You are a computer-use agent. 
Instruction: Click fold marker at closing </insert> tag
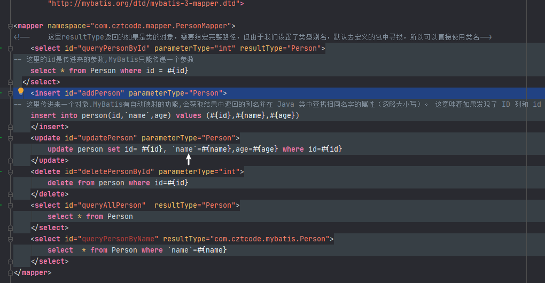pos(11,127)
